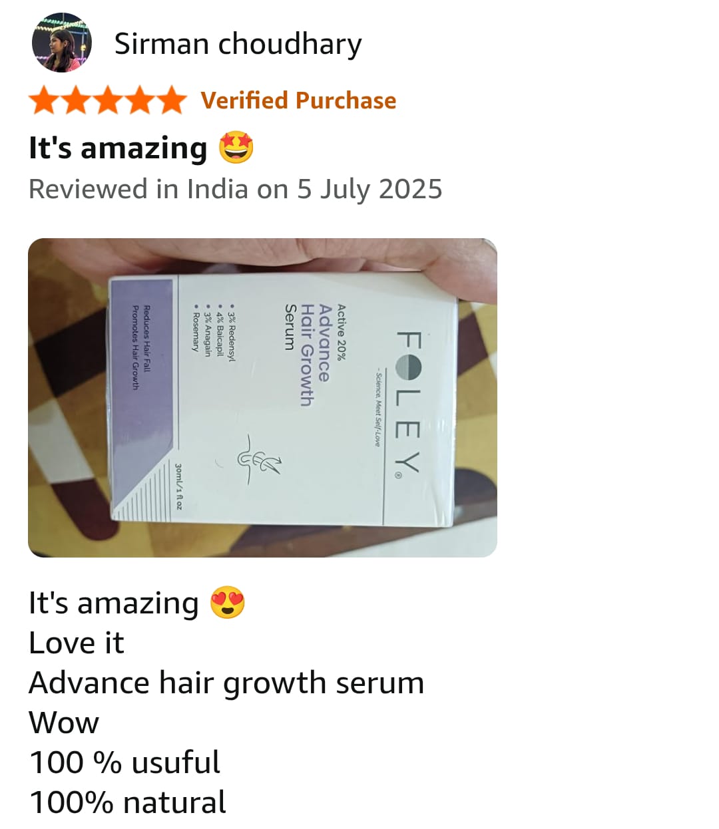This screenshot has width=719, height=829.
Task: Select the first orange rating star
Action: point(45,100)
